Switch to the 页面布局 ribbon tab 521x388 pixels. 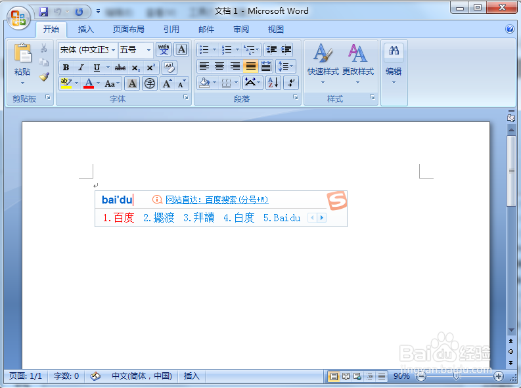(129, 29)
